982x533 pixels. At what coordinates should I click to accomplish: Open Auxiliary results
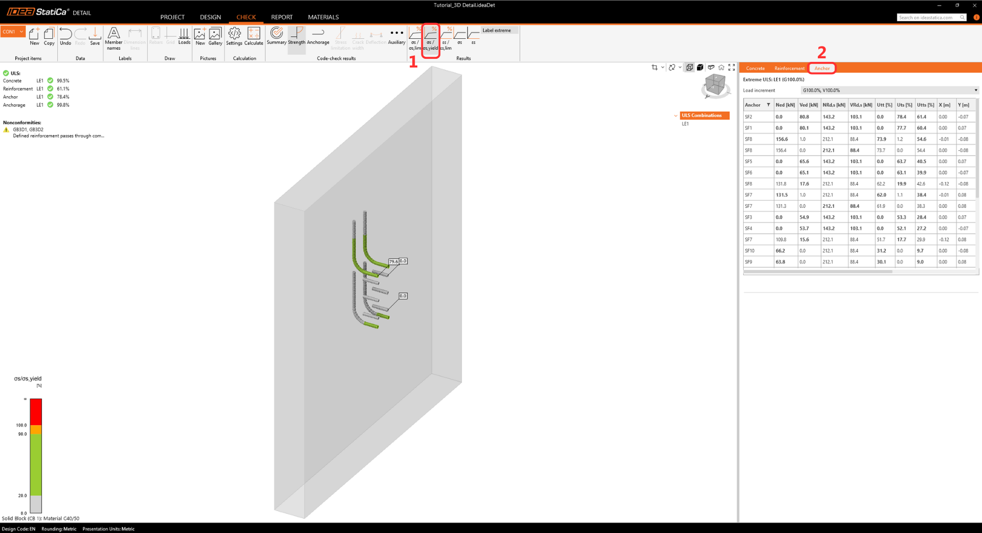coord(396,36)
